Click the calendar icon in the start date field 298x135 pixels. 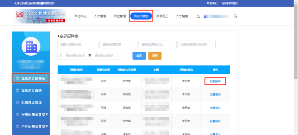click(61, 56)
